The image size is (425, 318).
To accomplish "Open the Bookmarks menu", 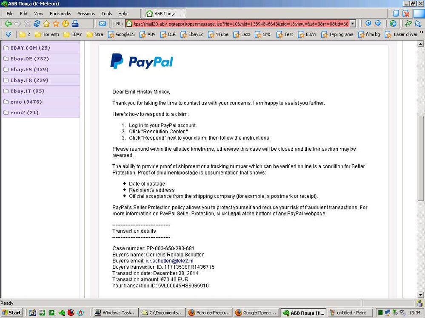I will [x=60, y=14].
